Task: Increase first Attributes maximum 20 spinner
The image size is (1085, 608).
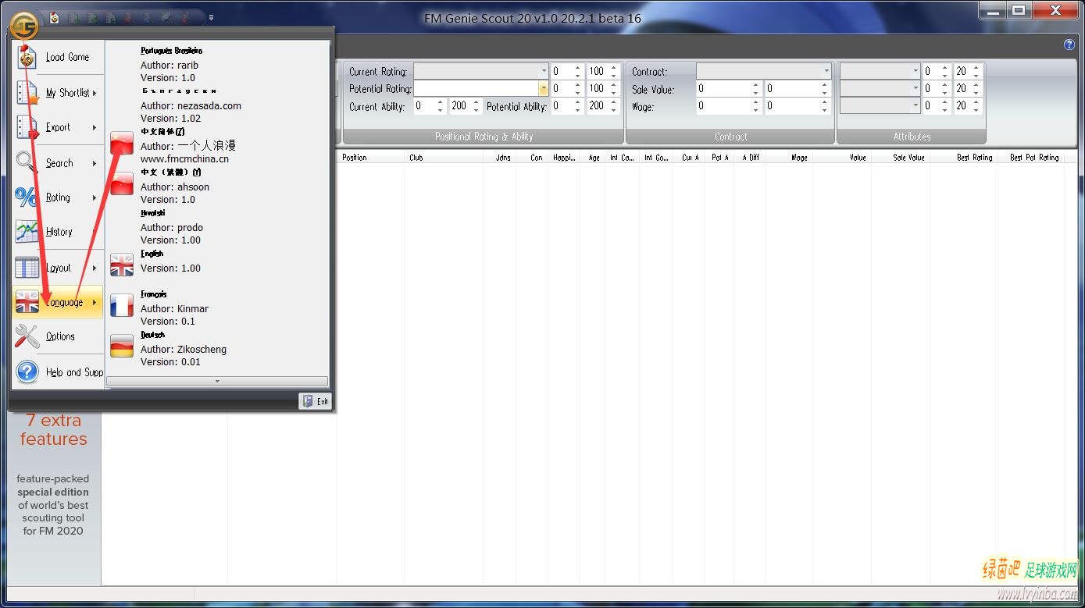Action: 976,67
